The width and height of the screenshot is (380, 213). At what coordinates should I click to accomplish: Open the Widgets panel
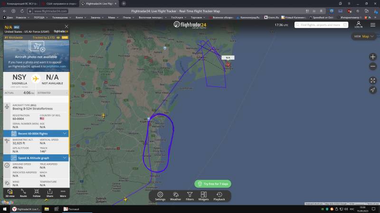(x=204, y=196)
